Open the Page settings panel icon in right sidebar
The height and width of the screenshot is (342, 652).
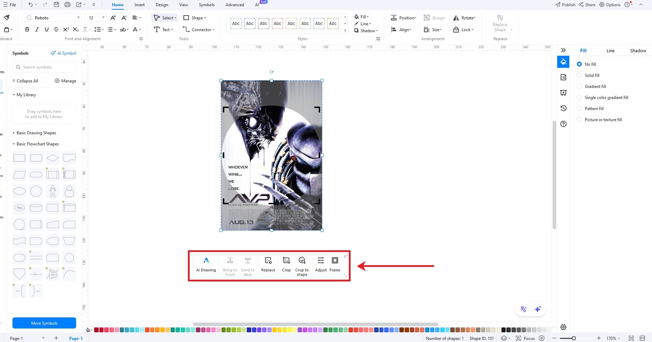click(x=563, y=77)
